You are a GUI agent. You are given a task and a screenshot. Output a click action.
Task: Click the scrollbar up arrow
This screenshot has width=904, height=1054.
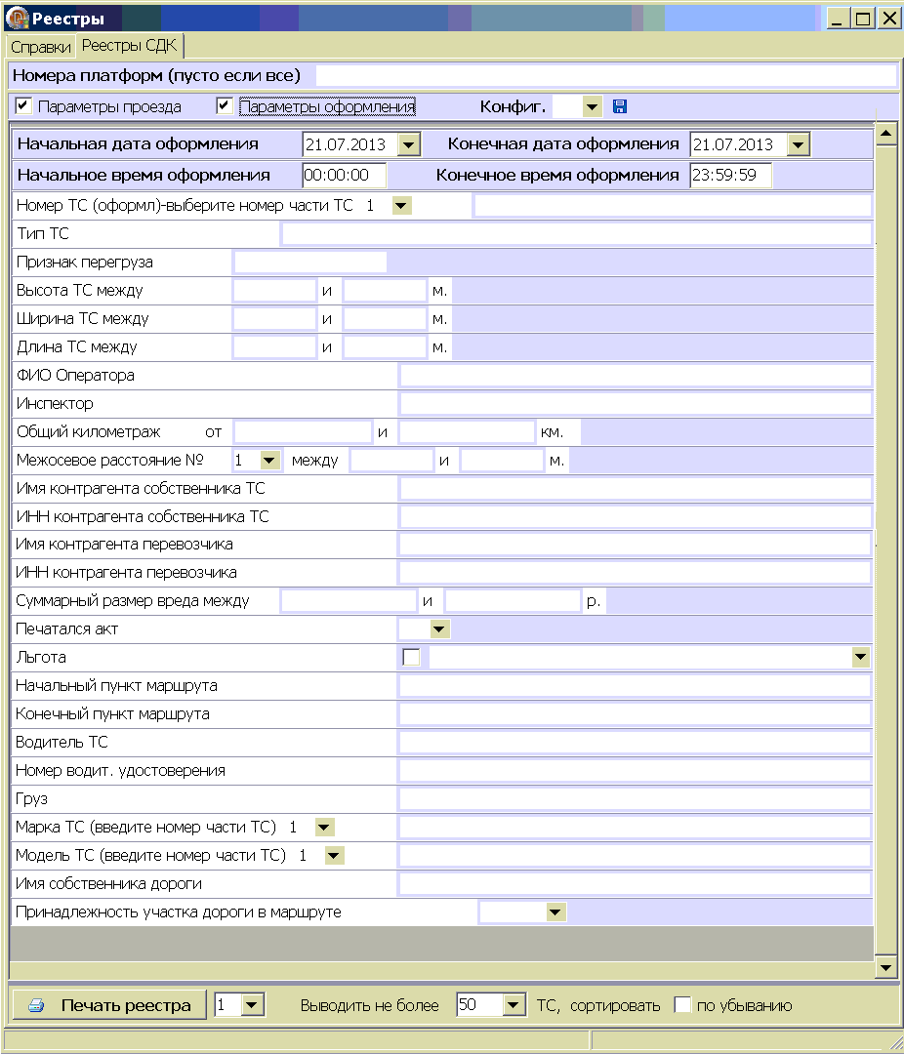(886, 133)
